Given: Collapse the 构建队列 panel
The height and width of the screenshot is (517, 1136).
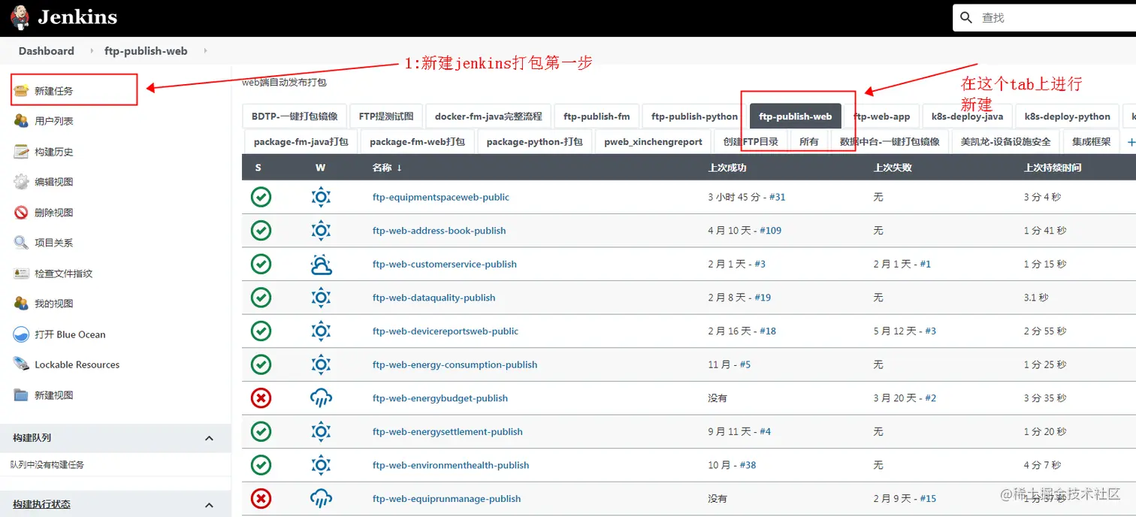Looking at the screenshot, I should 209,438.
